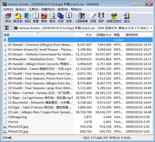The width and height of the screenshot is (155, 142).
Task: Click the CDImage.log text file icon
Action: click(x=5, y=117)
